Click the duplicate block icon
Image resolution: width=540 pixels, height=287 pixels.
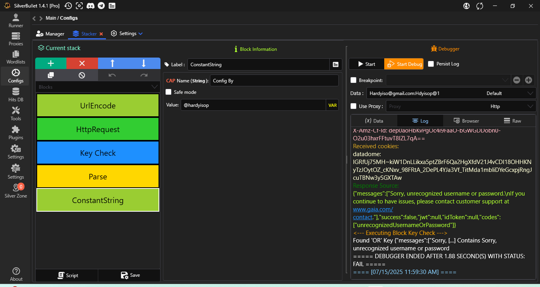tap(51, 75)
